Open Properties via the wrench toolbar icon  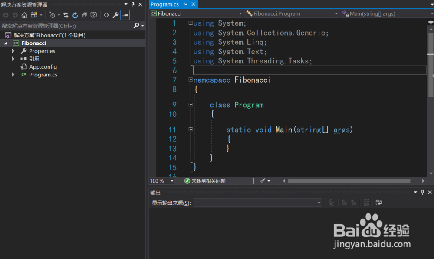pyautogui.click(x=115, y=15)
